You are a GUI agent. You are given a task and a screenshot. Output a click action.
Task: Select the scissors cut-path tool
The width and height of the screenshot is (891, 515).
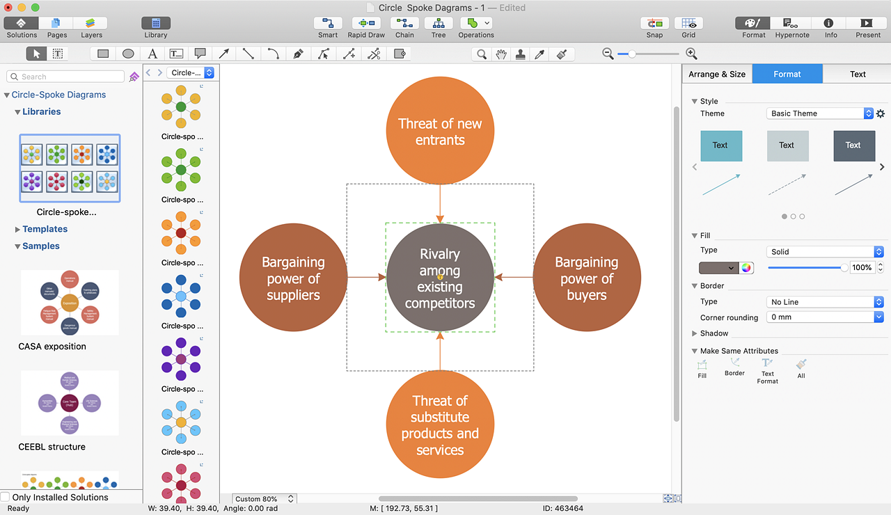coord(374,54)
